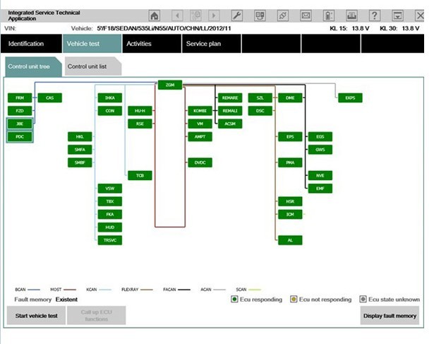Screen dimensions: 446x344
Task: Select the IHKA control unit node
Action: coord(110,97)
